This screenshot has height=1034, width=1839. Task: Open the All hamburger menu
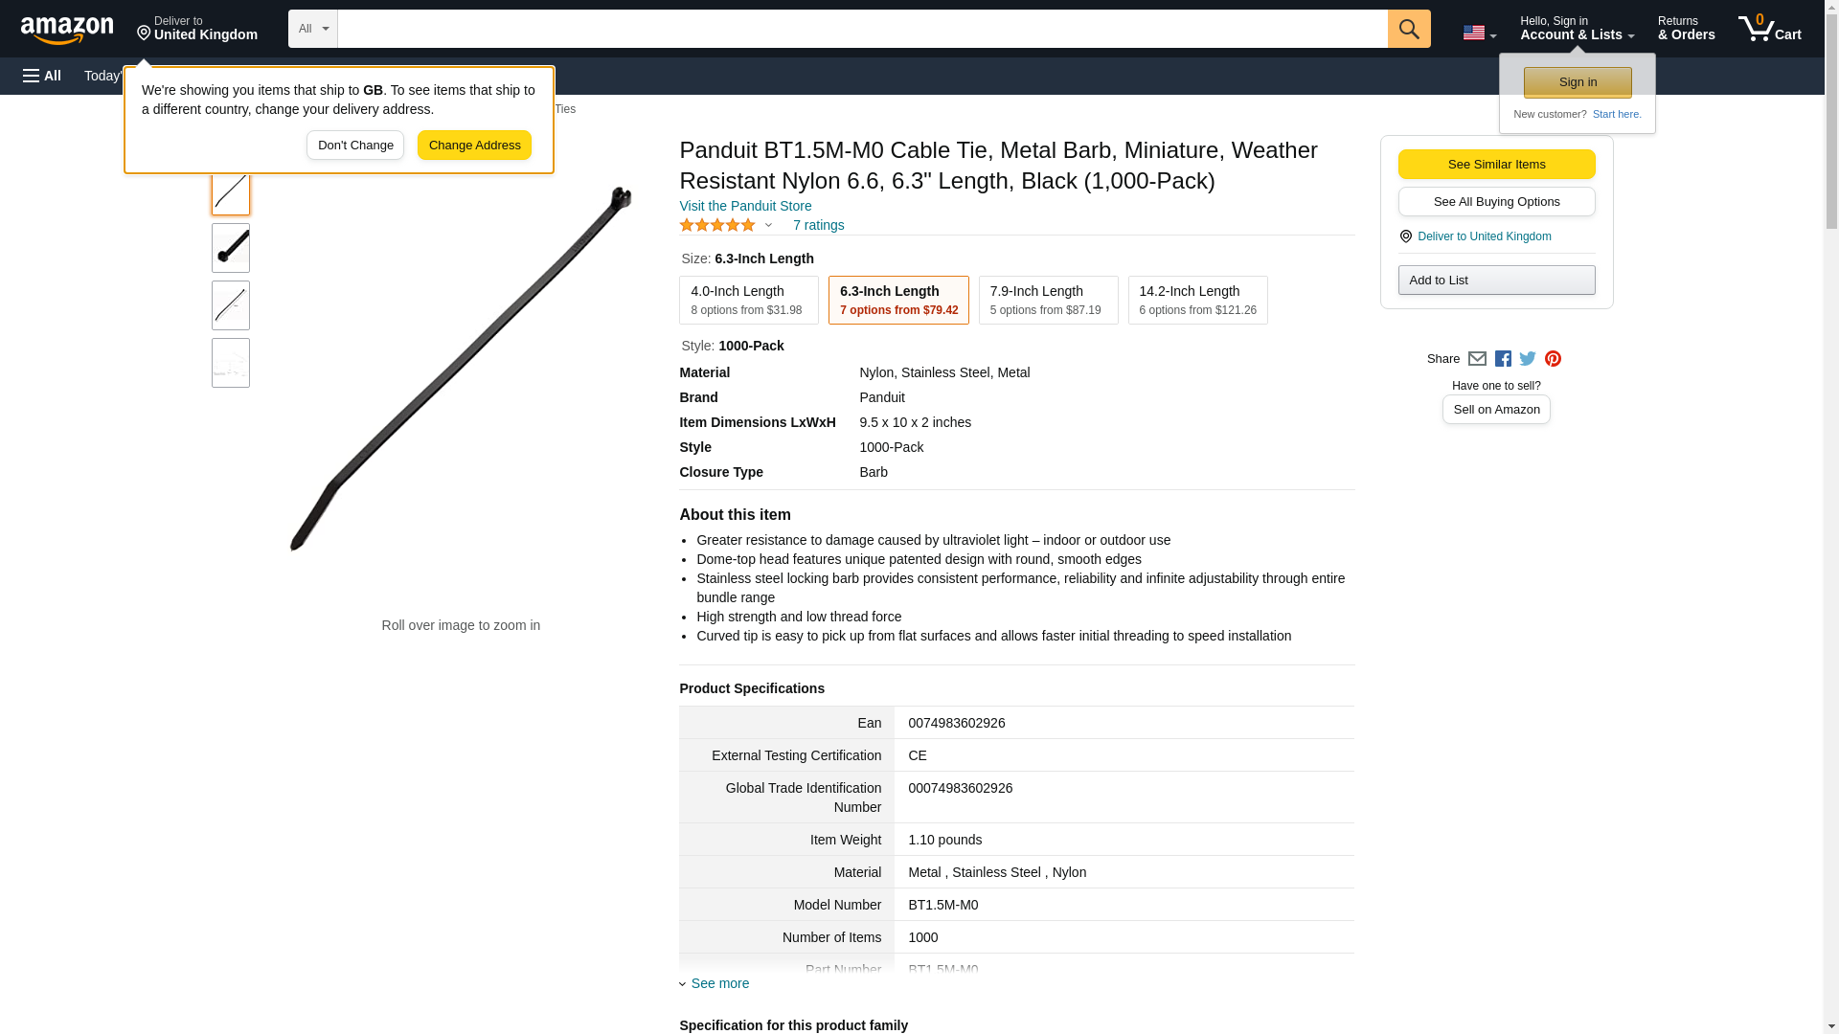point(42,76)
